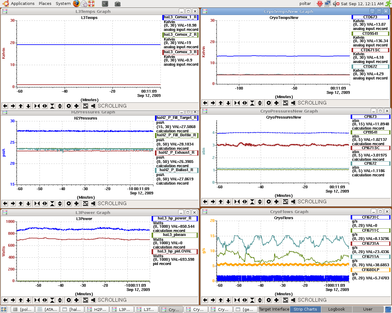Click the circle icon in CryoTempsNew toolbar
This screenshot has height=313, width=392.
269,103
